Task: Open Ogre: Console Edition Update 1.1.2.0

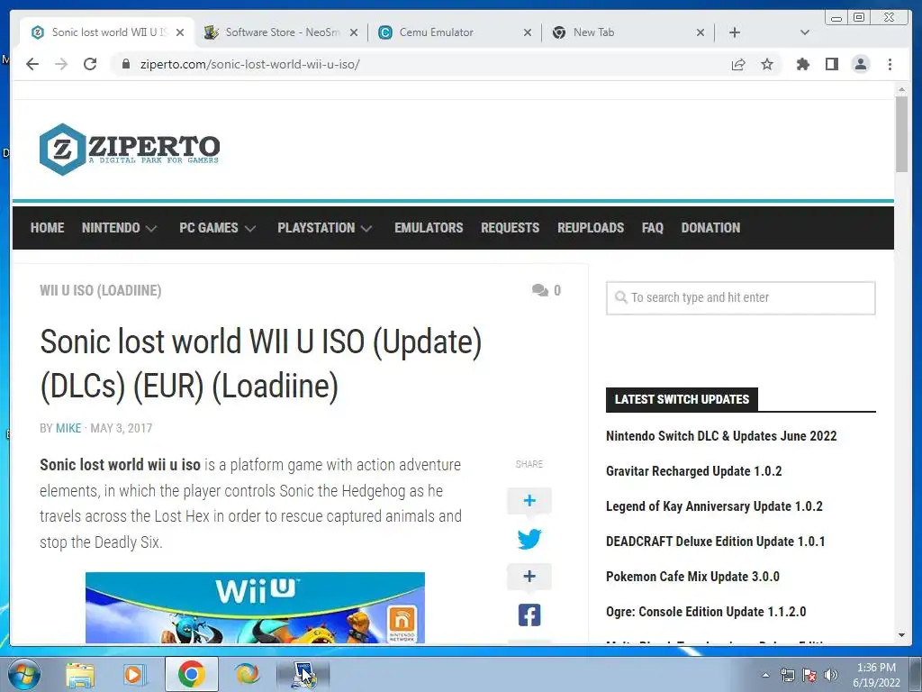Action: tap(706, 612)
